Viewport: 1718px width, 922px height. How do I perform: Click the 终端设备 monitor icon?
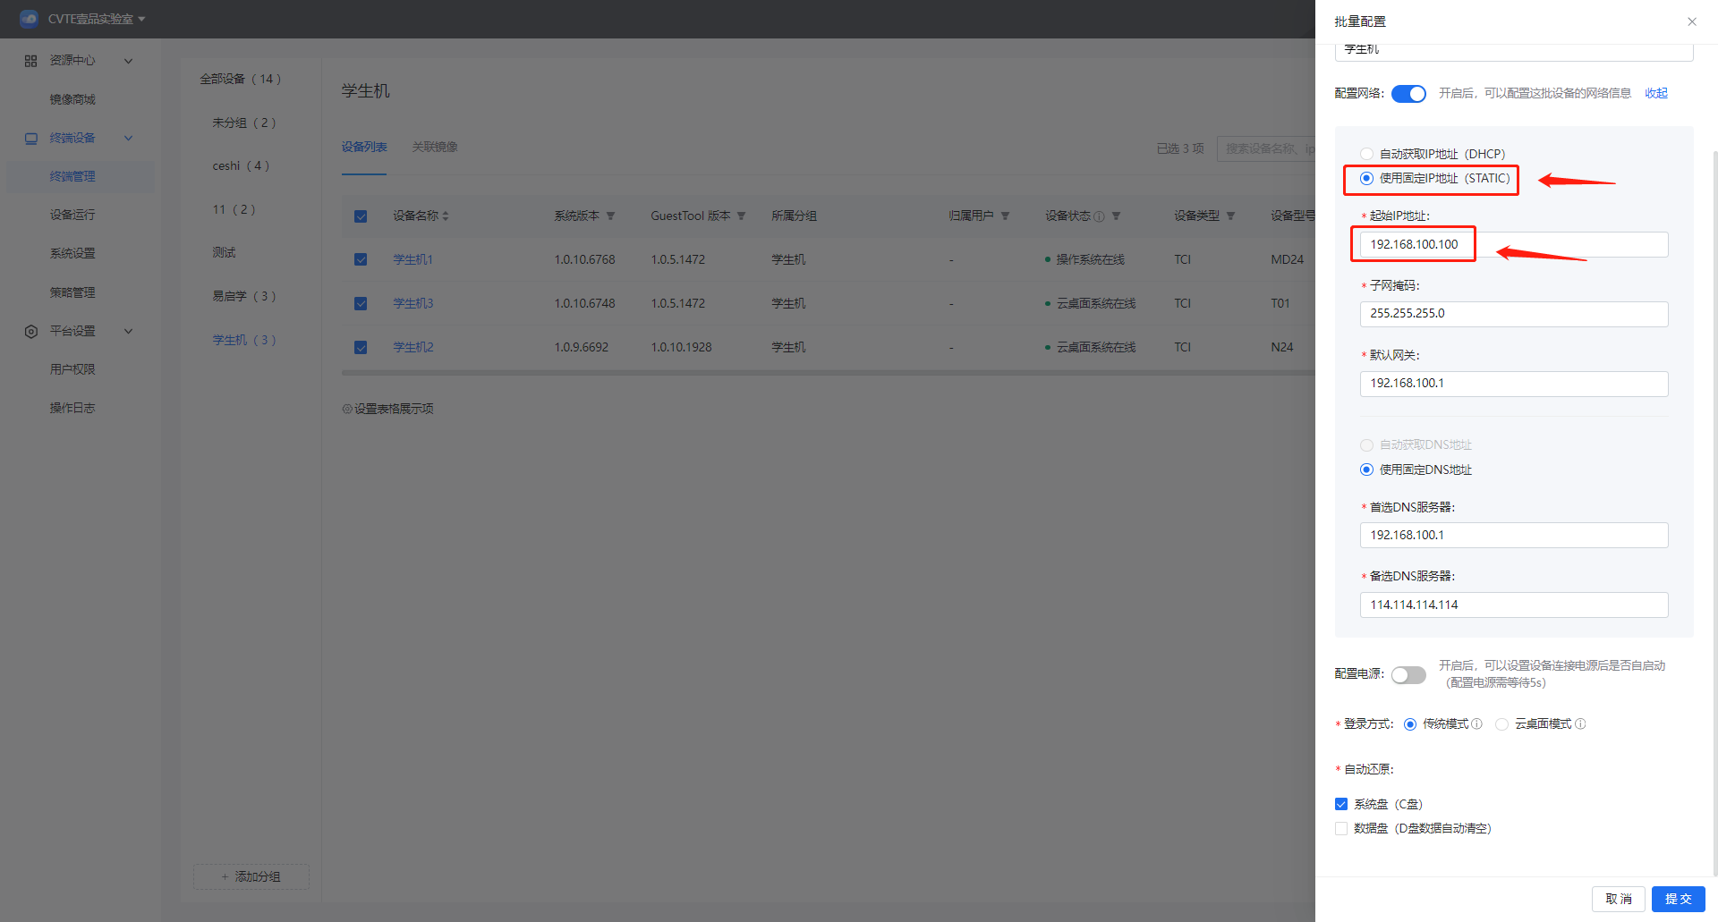(31, 138)
